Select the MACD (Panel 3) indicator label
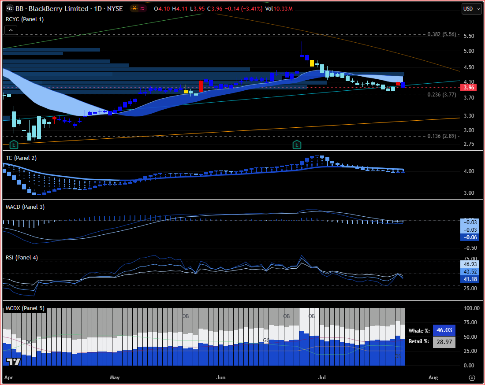Screen dimensions: 485x385 25,207
